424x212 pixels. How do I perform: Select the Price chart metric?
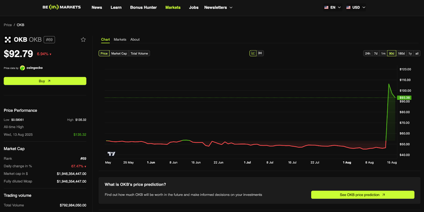pos(104,53)
